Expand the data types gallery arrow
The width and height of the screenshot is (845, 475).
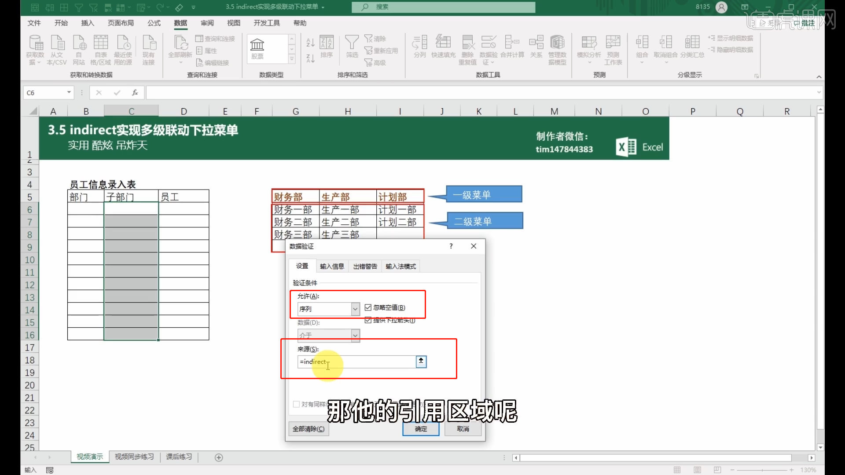(x=291, y=59)
